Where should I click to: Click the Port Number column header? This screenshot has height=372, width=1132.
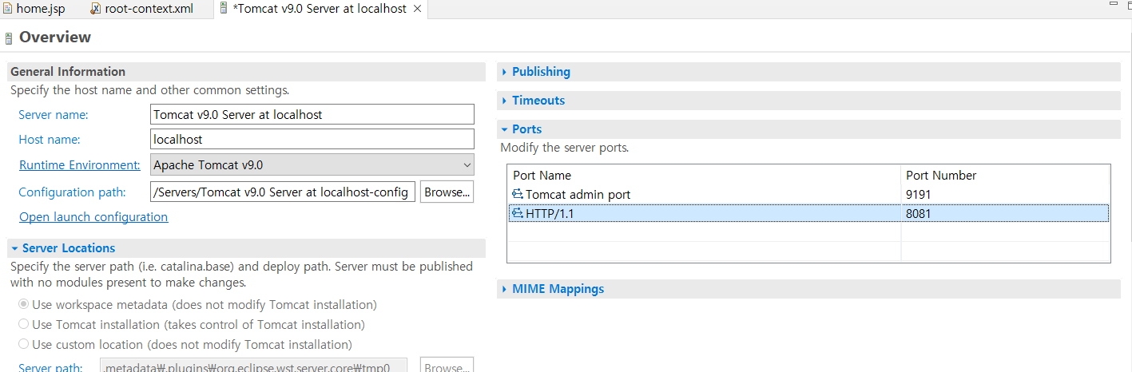tap(1005, 175)
